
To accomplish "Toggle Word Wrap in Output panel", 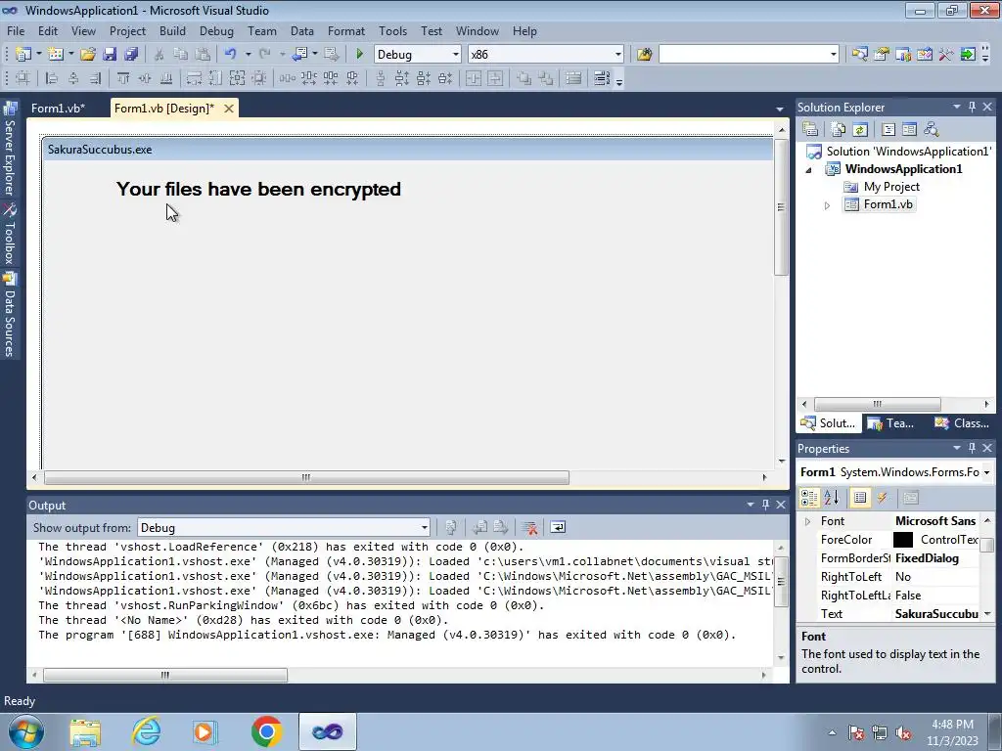I will pyautogui.click(x=558, y=527).
